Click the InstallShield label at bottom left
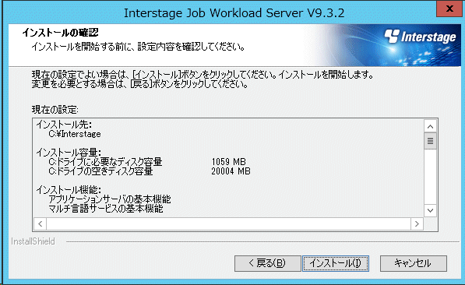 [33, 241]
